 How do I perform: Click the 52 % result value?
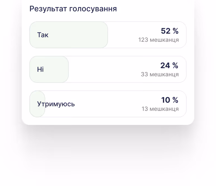pos(170,31)
